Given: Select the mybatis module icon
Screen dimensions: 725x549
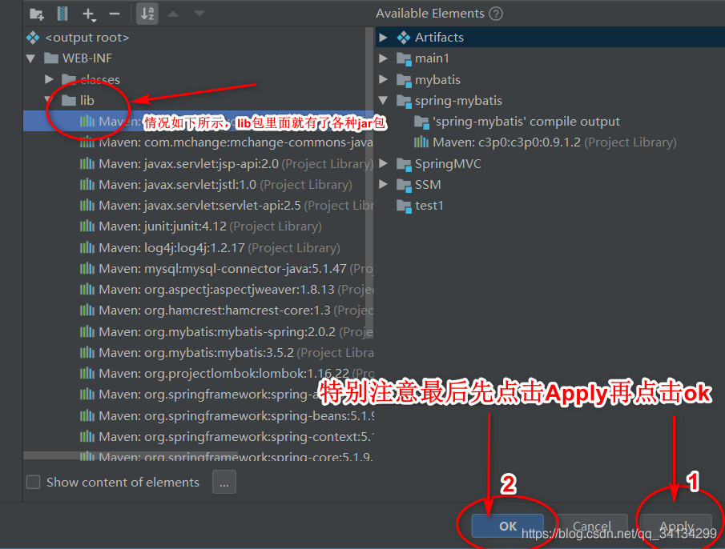Looking at the screenshot, I should [x=404, y=80].
